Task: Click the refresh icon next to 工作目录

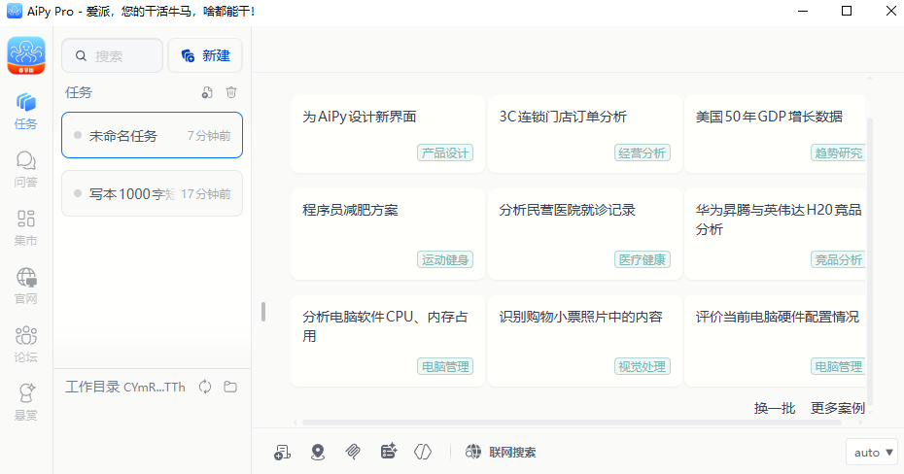Action: point(205,387)
